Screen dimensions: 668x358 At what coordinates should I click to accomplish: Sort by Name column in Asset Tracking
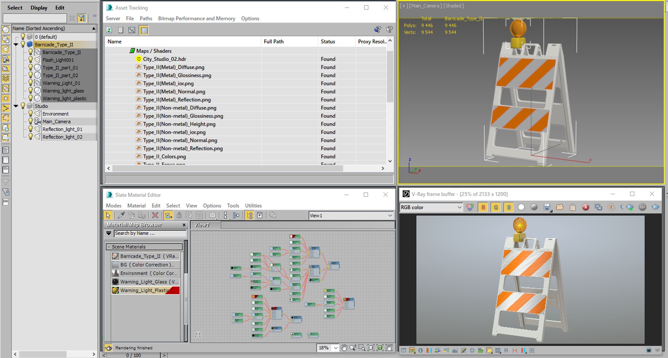tap(183, 41)
